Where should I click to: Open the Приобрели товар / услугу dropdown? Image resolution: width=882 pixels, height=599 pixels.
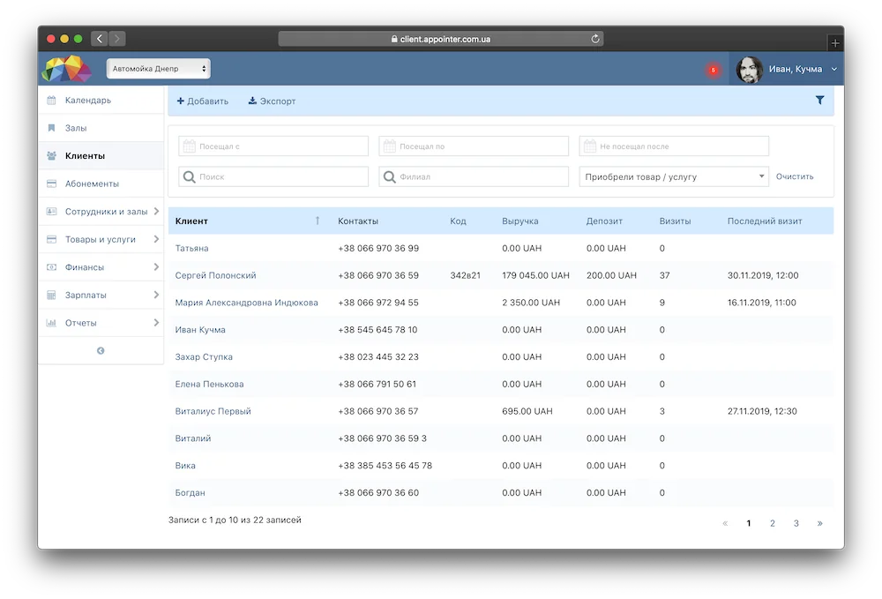[x=674, y=176]
